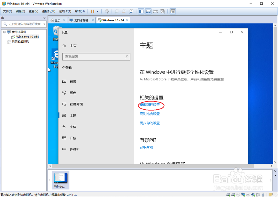Open the 高对比度设置 link
Screen dimensions: 278x197
pyautogui.click(x=150, y=114)
